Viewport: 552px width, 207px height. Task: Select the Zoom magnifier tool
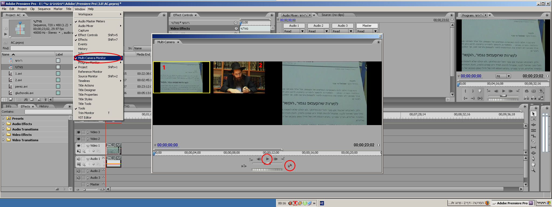(533, 170)
